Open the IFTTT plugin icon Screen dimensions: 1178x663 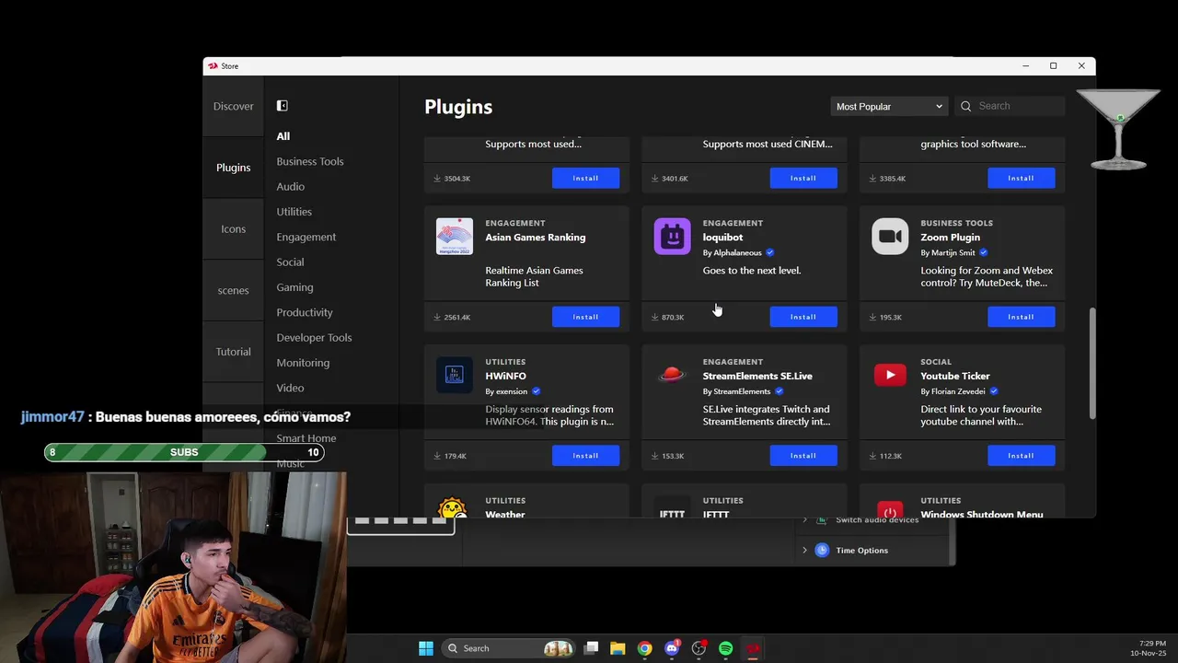672,507
